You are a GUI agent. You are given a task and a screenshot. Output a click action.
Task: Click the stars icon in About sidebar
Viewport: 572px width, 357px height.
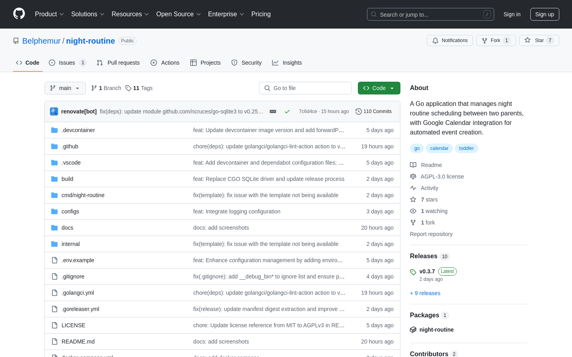coord(413,200)
